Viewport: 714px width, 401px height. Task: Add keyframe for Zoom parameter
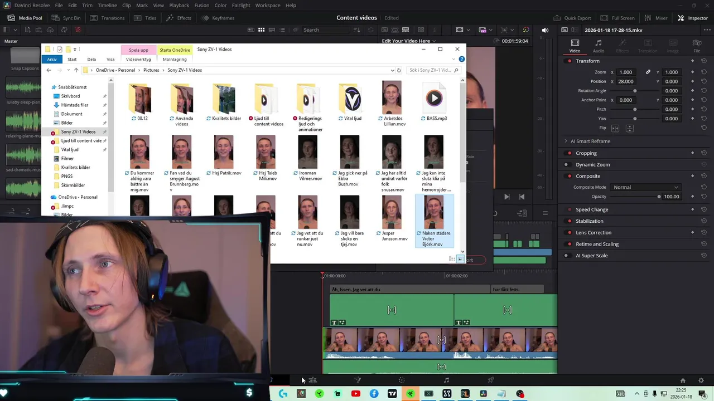pos(693,72)
